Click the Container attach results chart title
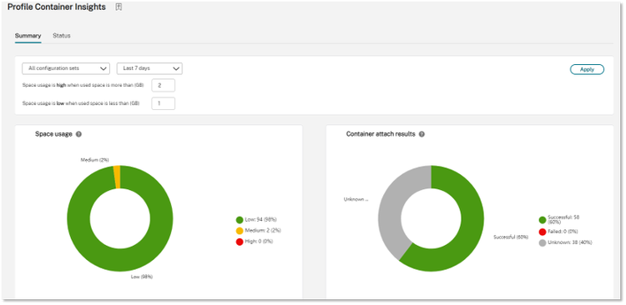 (x=381, y=134)
